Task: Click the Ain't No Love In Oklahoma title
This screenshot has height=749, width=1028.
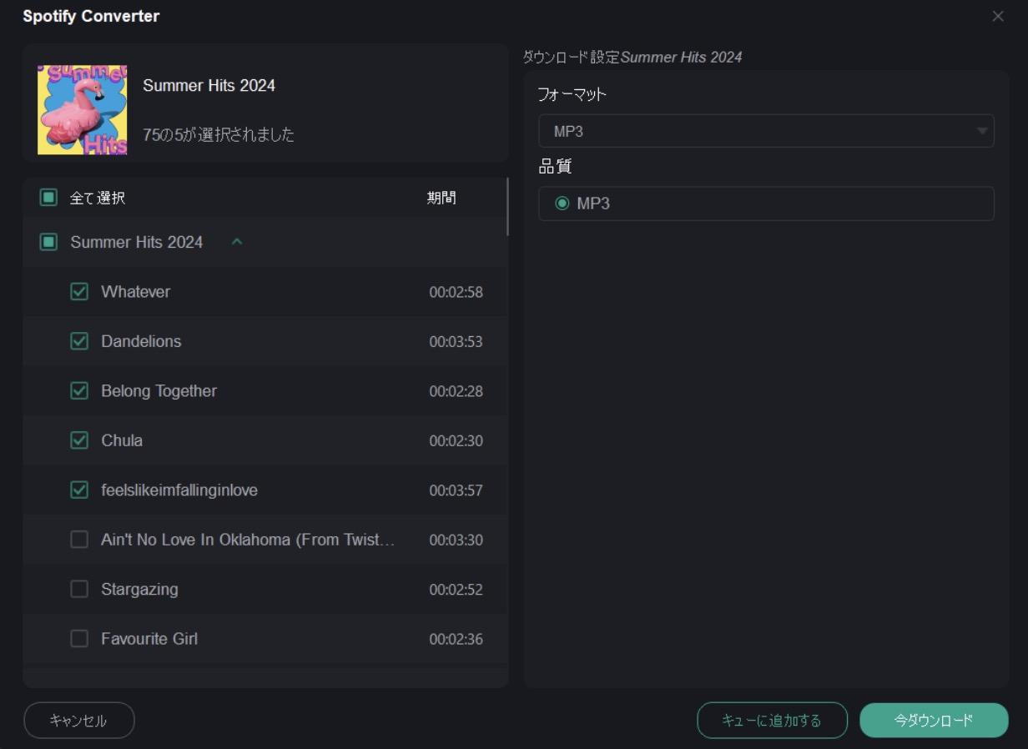Action: click(248, 540)
